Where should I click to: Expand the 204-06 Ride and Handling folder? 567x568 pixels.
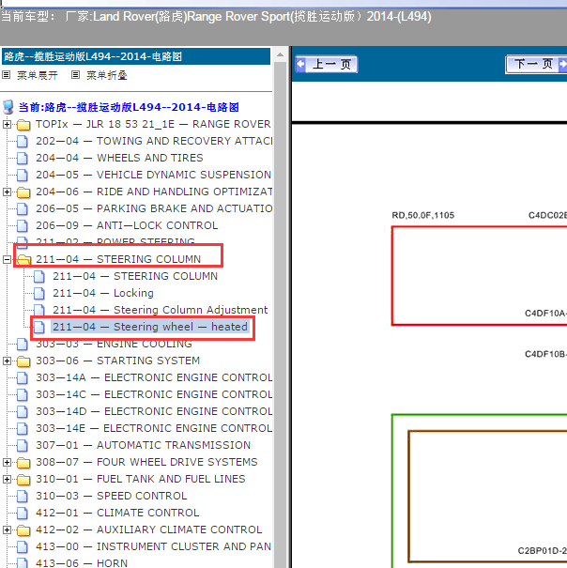(7, 192)
